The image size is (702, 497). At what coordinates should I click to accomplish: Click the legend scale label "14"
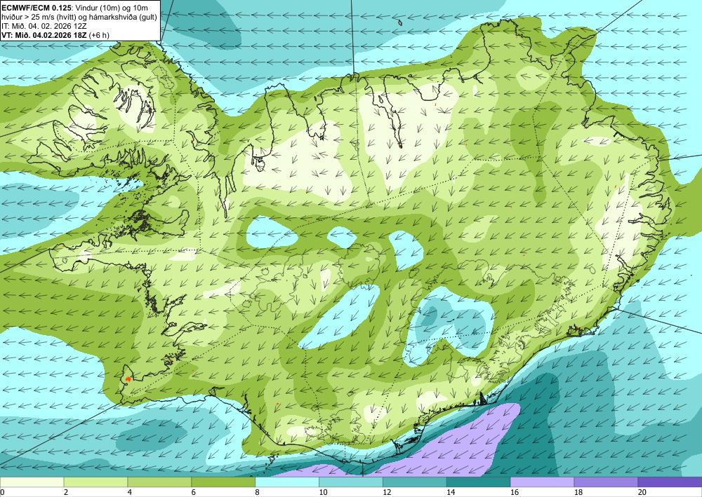point(451,492)
